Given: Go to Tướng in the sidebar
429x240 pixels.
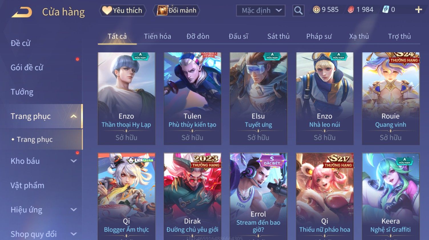Looking at the screenshot, I should 22,92.
